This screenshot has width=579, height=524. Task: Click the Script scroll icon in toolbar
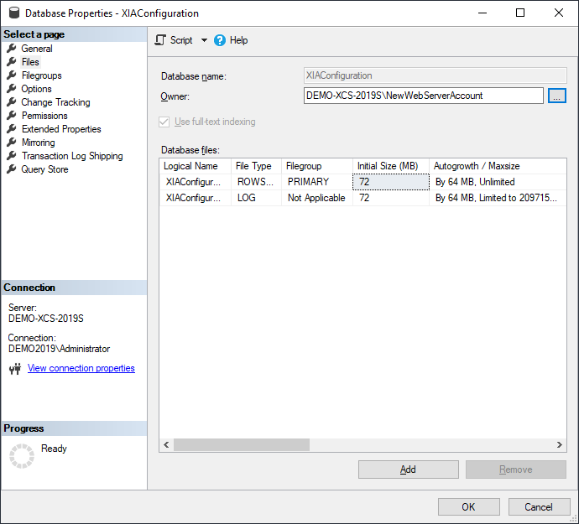click(160, 40)
